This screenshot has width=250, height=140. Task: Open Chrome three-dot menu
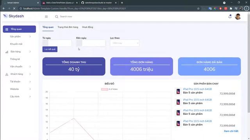(x=246, y=9)
